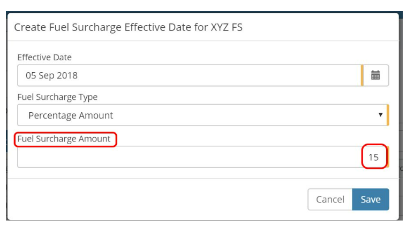
Task: Click the Fuel Surcharge Amount label
Action: (x=64, y=139)
